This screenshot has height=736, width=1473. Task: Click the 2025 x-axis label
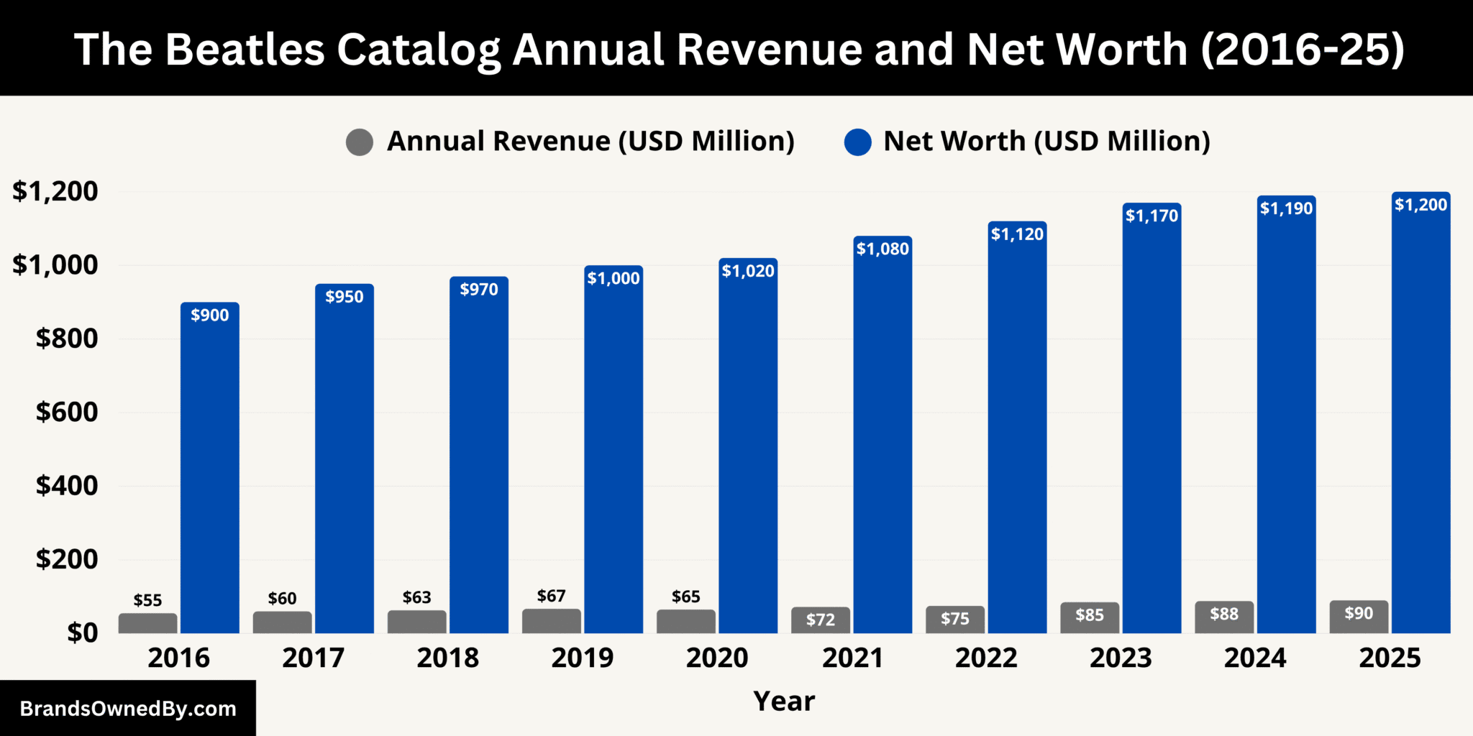point(1390,658)
